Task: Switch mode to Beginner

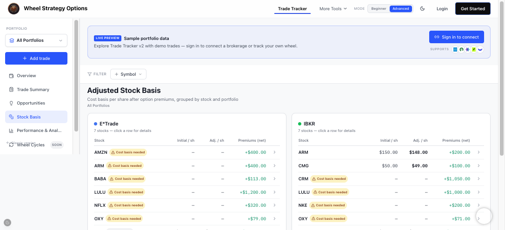Action: tap(379, 9)
